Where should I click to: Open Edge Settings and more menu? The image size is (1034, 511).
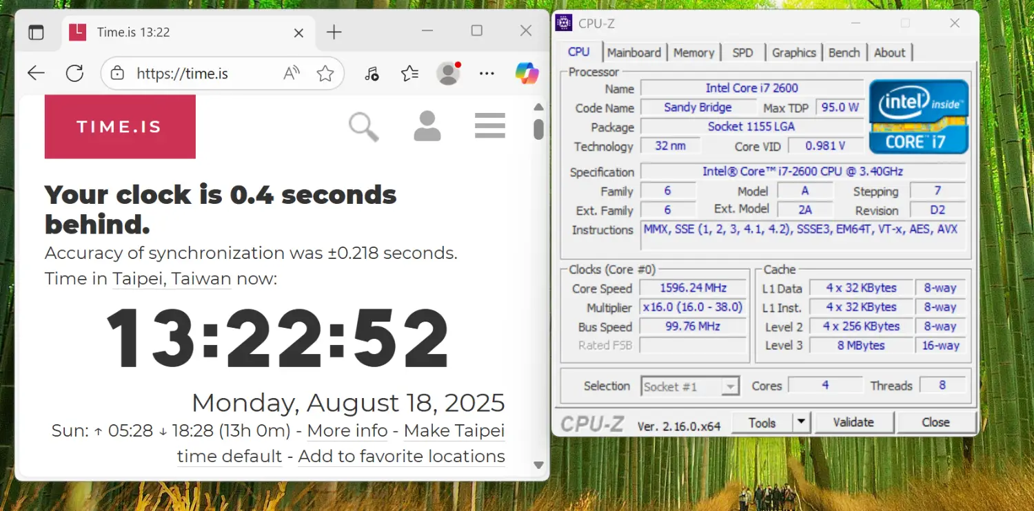487,74
